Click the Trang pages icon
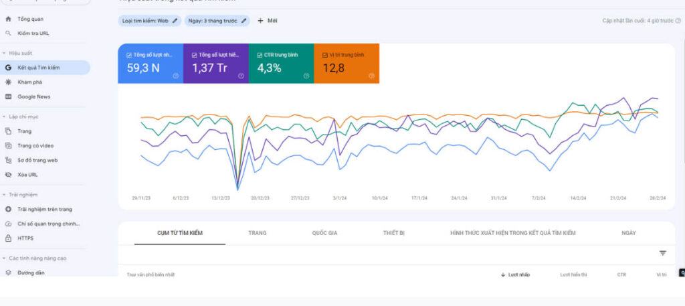This screenshot has width=685, height=306. (x=8, y=131)
